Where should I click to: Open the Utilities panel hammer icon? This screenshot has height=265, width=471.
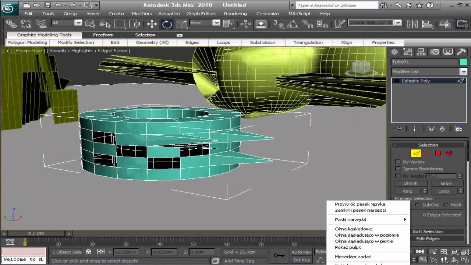(461, 52)
